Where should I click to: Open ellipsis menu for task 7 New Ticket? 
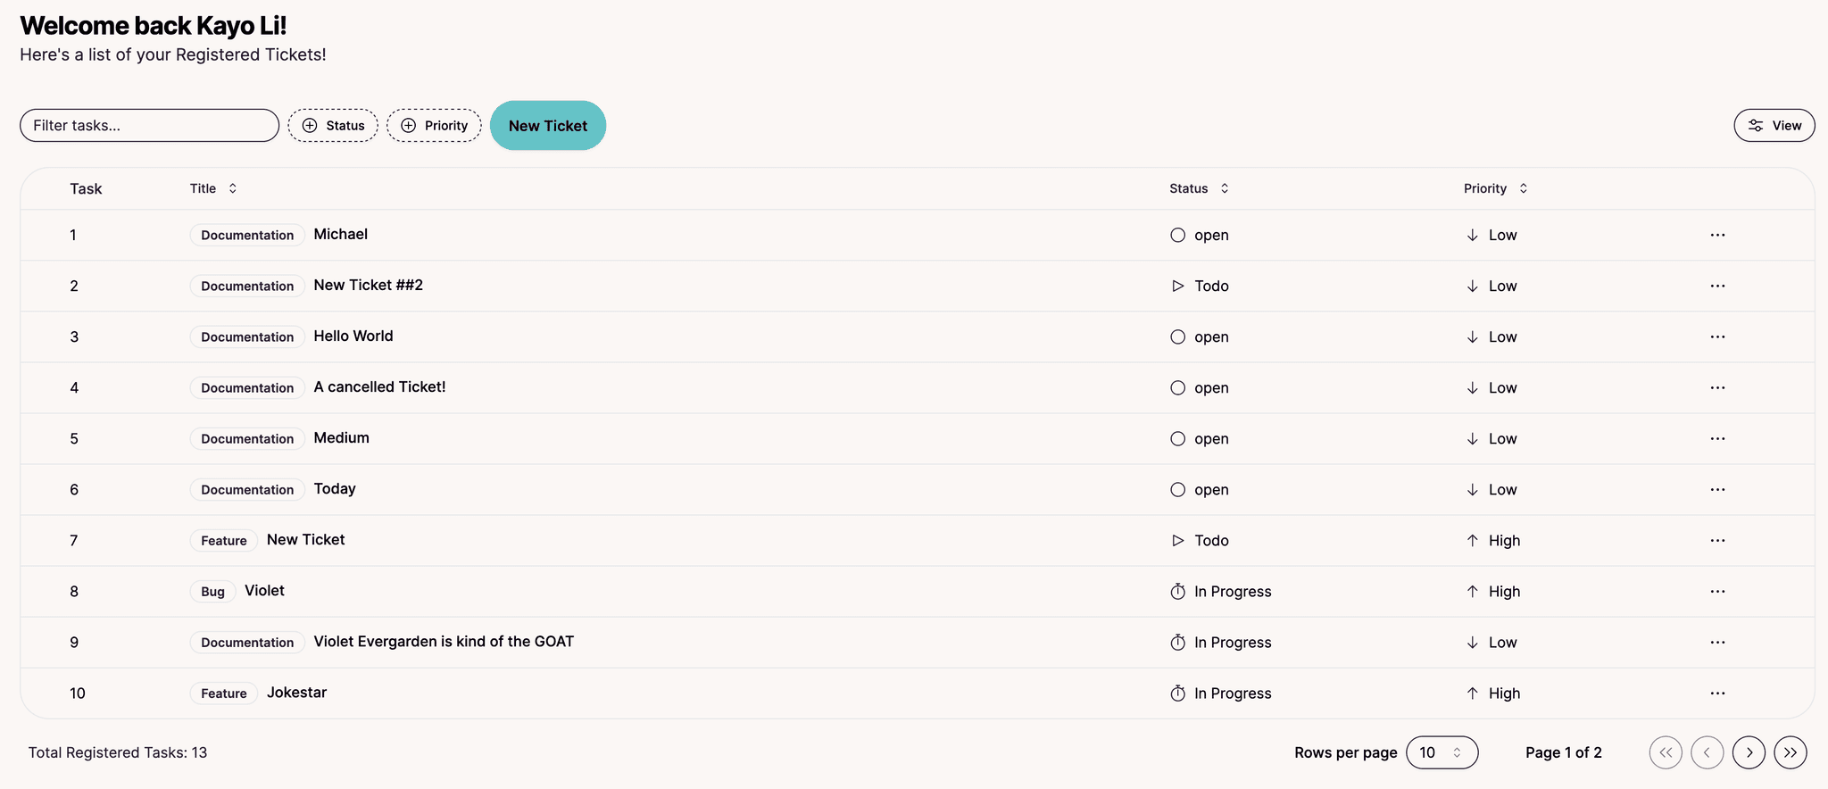[1717, 540]
